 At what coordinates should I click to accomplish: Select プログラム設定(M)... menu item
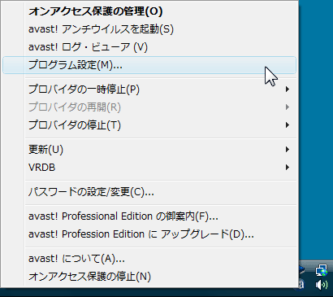149,65
